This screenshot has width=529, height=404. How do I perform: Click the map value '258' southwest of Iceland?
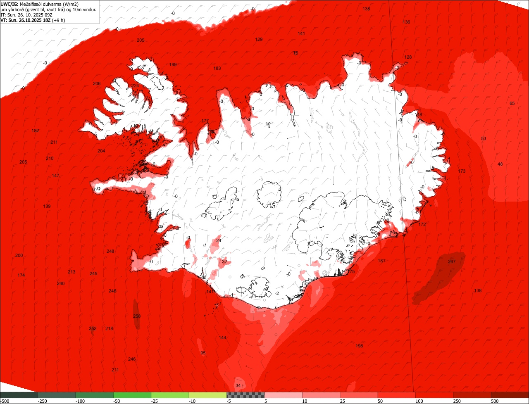tap(137, 316)
